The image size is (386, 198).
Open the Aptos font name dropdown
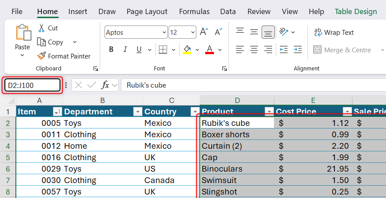[164, 33]
